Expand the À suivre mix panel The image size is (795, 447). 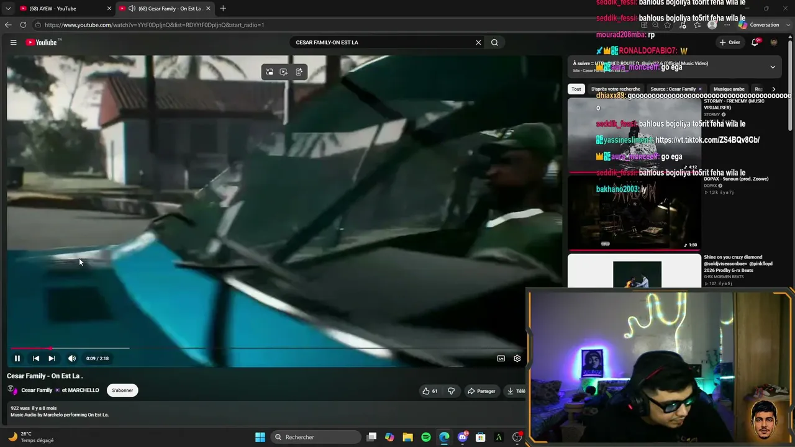(773, 67)
